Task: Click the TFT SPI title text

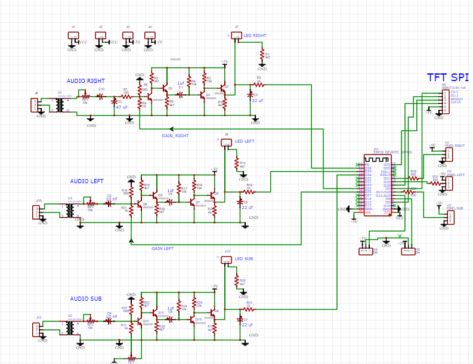Action: click(447, 78)
